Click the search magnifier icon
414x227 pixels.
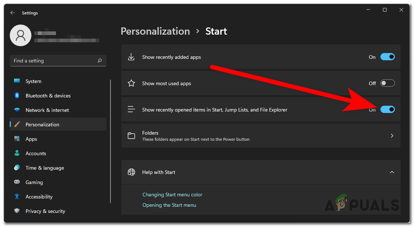point(100,61)
